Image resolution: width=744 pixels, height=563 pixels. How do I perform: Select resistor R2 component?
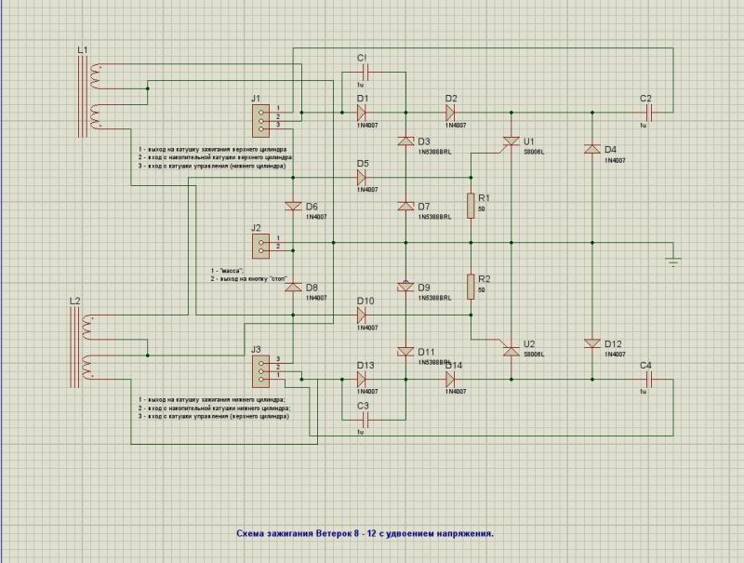[x=472, y=284]
